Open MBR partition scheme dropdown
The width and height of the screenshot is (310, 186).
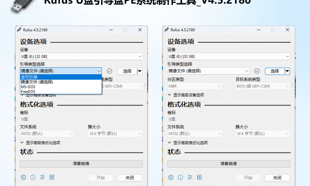(194, 86)
